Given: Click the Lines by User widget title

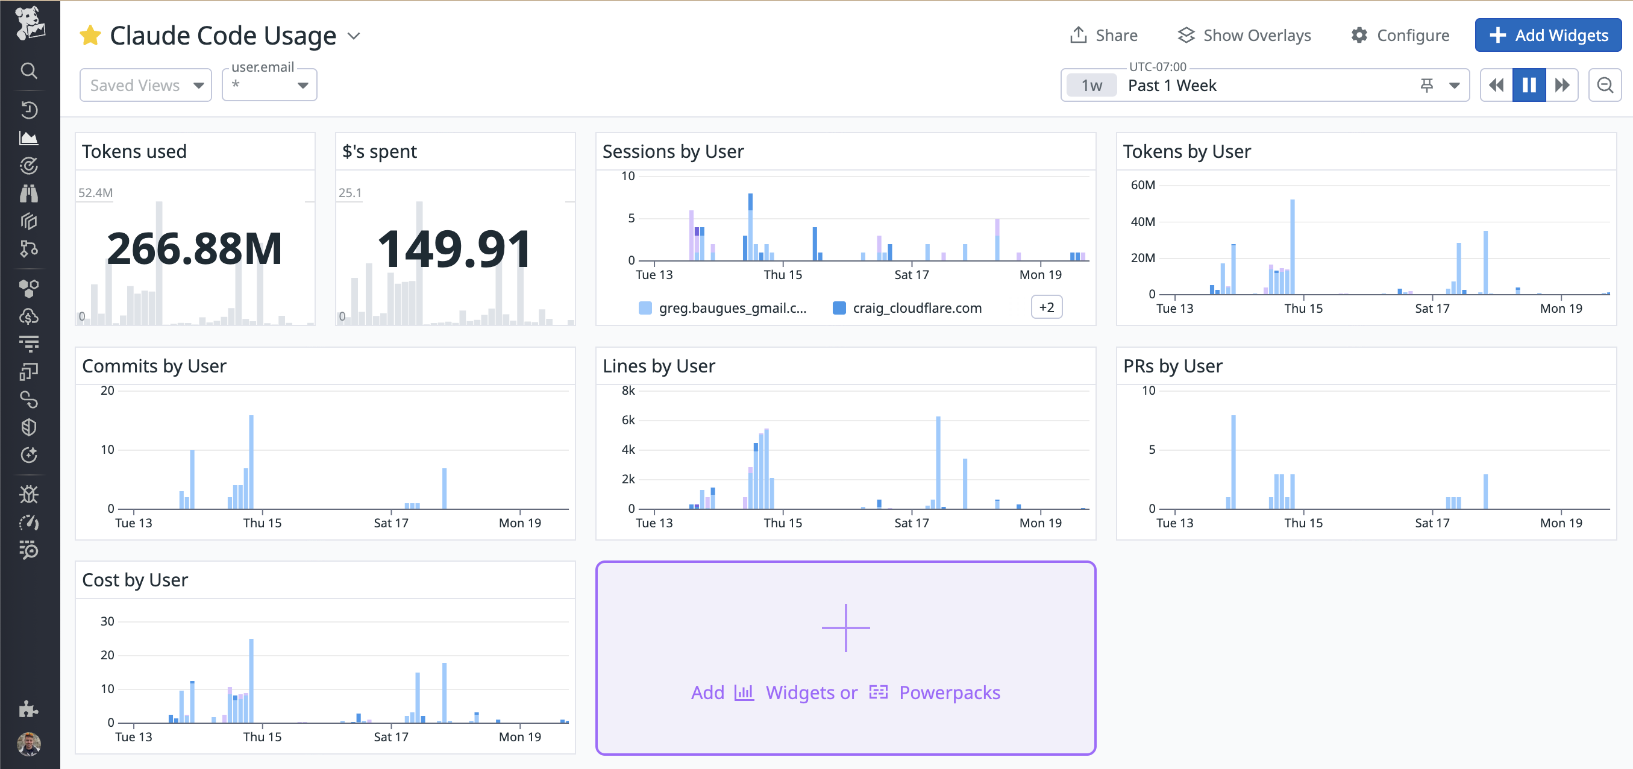Looking at the screenshot, I should click(659, 366).
